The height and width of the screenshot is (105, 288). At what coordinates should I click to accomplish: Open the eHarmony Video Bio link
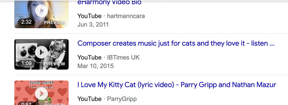(x=109, y=3)
